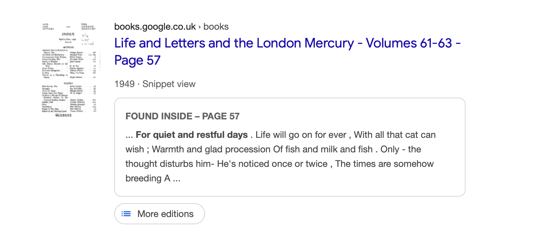Click the list icon in More editions
The image size is (552, 248).
(x=126, y=214)
